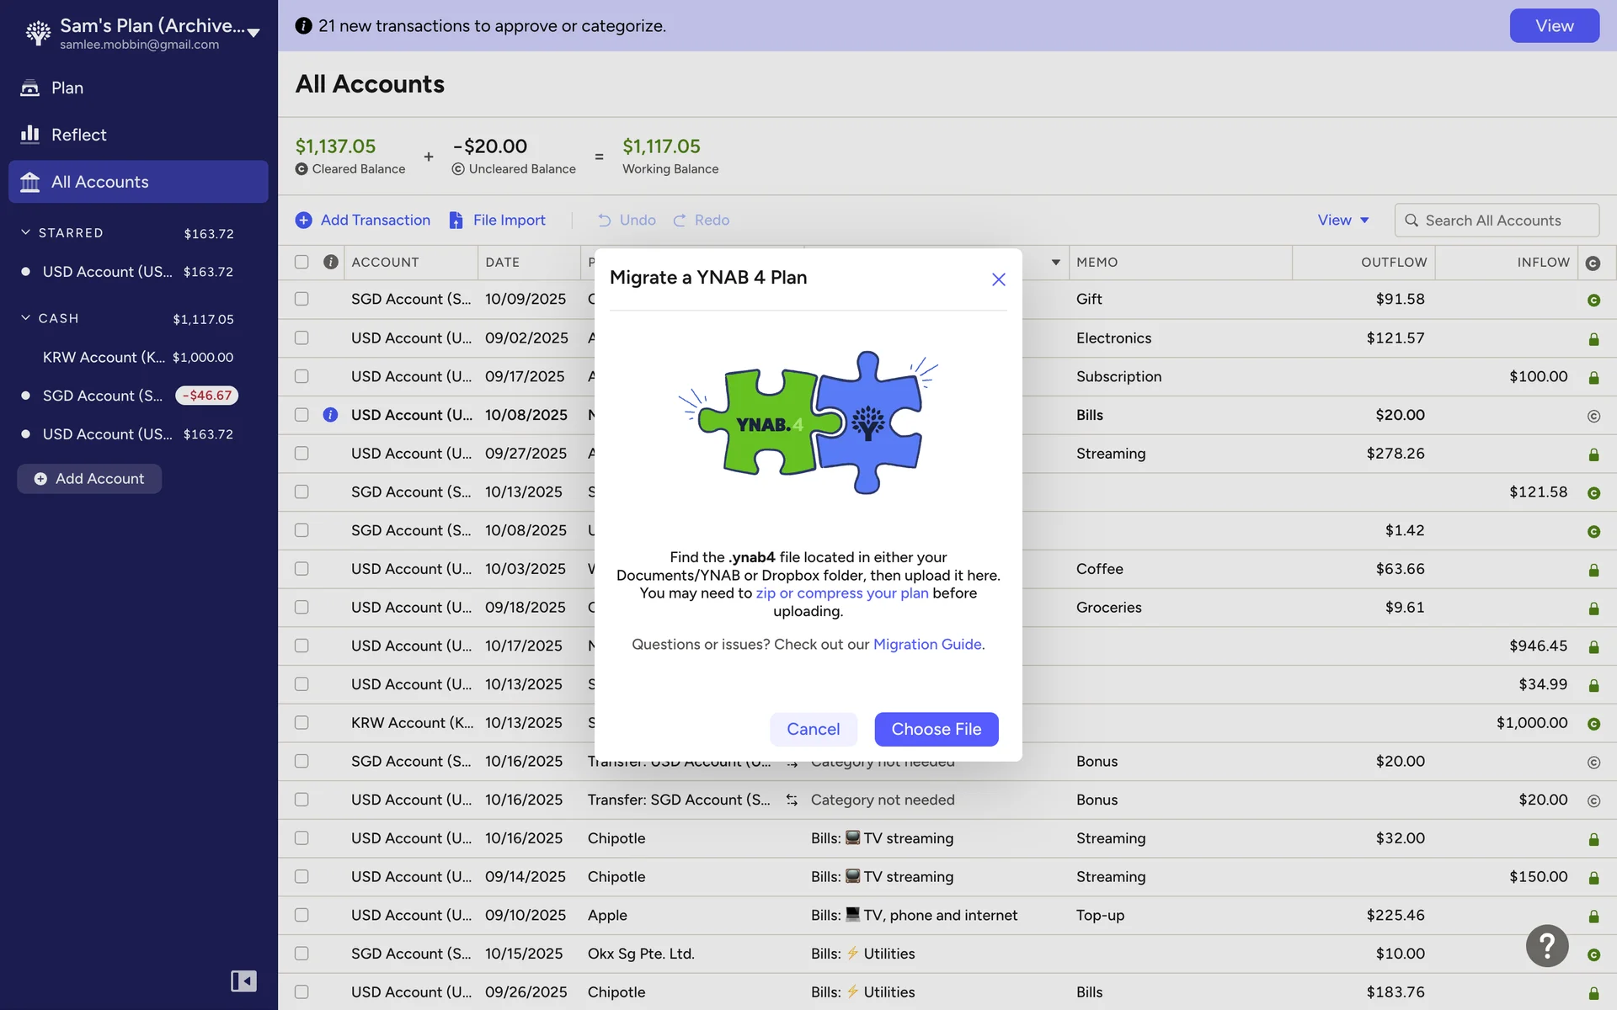The image size is (1617, 1010).
Task: Click the Add Transaction plus icon
Action: pos(303,220)
